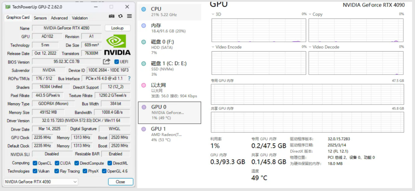
Task: Click the dedicated GPU memory usage graph
Action: 307,94
